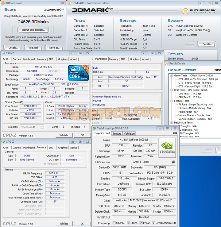Click the Intel Core i3 530 name value
The image size is (221, 227).
point(43,67)
